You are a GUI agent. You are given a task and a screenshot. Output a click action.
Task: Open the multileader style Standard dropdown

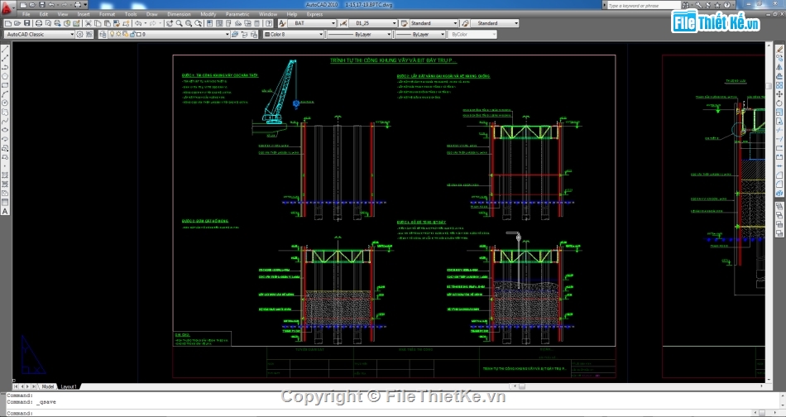coord(494,23)
